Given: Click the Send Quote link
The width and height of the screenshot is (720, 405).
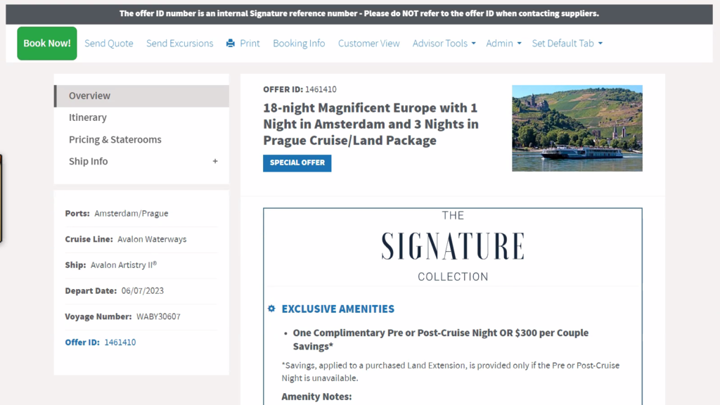Looking at the screenshot, I should point(109,44).
